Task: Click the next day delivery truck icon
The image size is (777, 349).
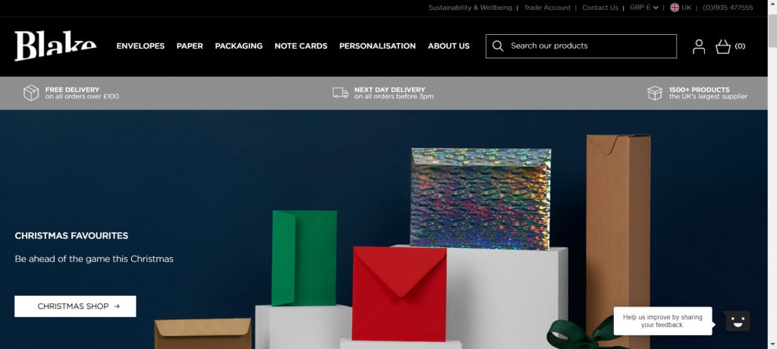Action: 341,93
